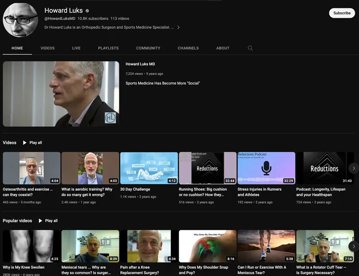Click 'Running Shoes: Big cushion or no cushion' title
The width and height of the screenshot is (359, 276).
(203, 192)
